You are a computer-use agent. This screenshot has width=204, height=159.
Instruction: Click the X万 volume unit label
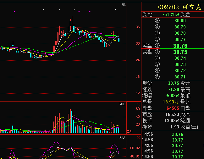click(x=130, y=131)
